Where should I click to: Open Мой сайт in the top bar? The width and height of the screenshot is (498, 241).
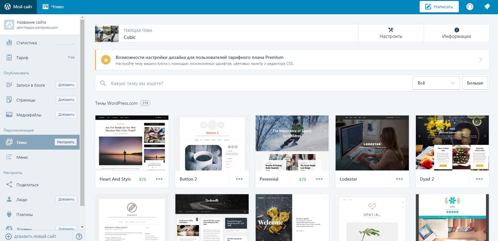click(18, 7)
